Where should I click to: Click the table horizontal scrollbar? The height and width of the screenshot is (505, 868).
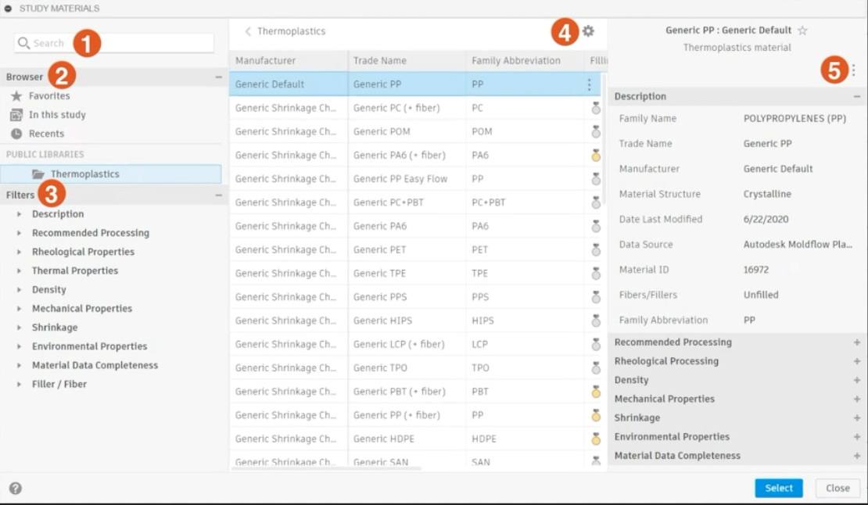coord(327,468)
